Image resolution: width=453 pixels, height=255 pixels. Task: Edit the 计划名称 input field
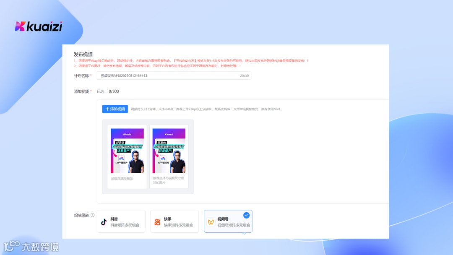(x=174, y=75)
